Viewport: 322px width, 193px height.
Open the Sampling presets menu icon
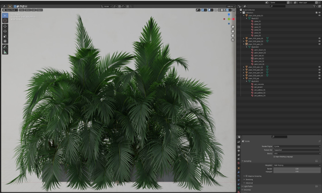(x=317, y=161)
